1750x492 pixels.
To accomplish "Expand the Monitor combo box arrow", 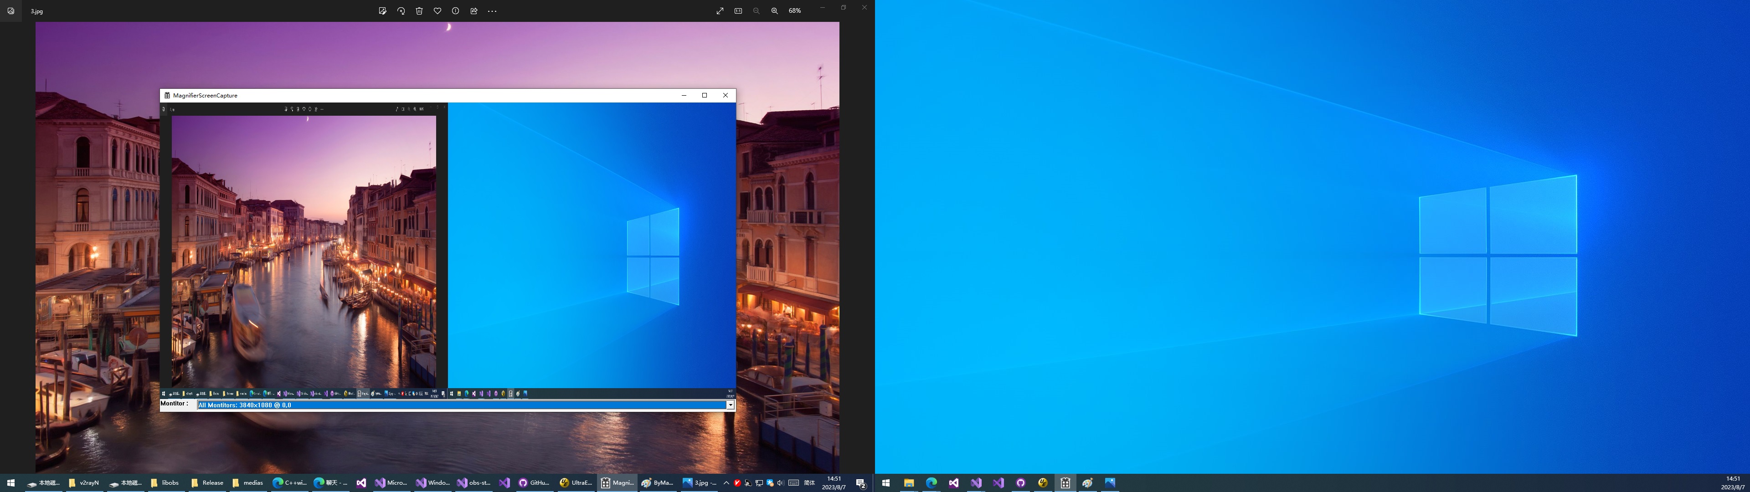I will pos(730,405).
